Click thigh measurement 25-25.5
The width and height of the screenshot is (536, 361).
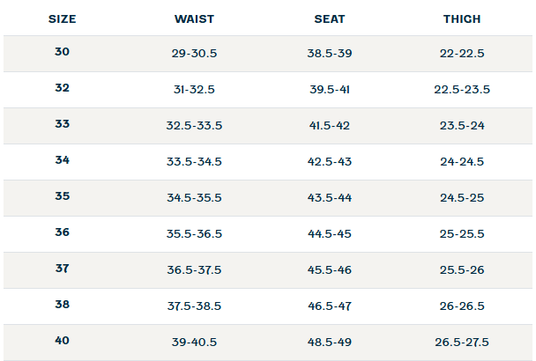pos(462,234)
